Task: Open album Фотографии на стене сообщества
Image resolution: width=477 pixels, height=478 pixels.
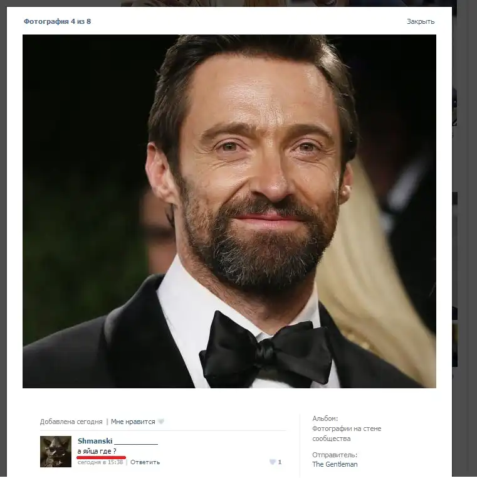Action: (x=346, y=433)
